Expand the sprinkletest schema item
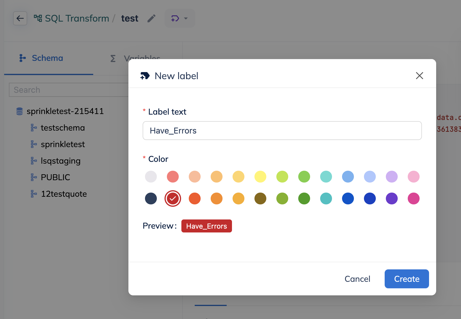The height and width of the screenshot is (319, 461). point(63,144)
